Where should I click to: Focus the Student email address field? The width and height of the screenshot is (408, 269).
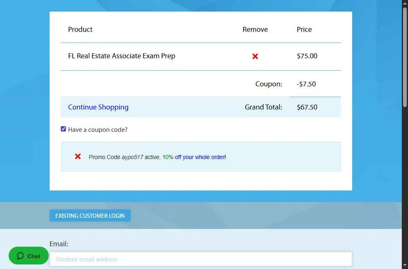coord(200,259)
